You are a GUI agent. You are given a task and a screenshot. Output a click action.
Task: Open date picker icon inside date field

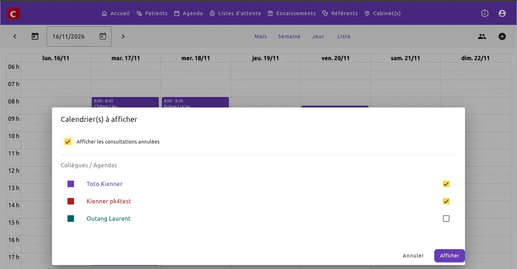pos(103,36)
